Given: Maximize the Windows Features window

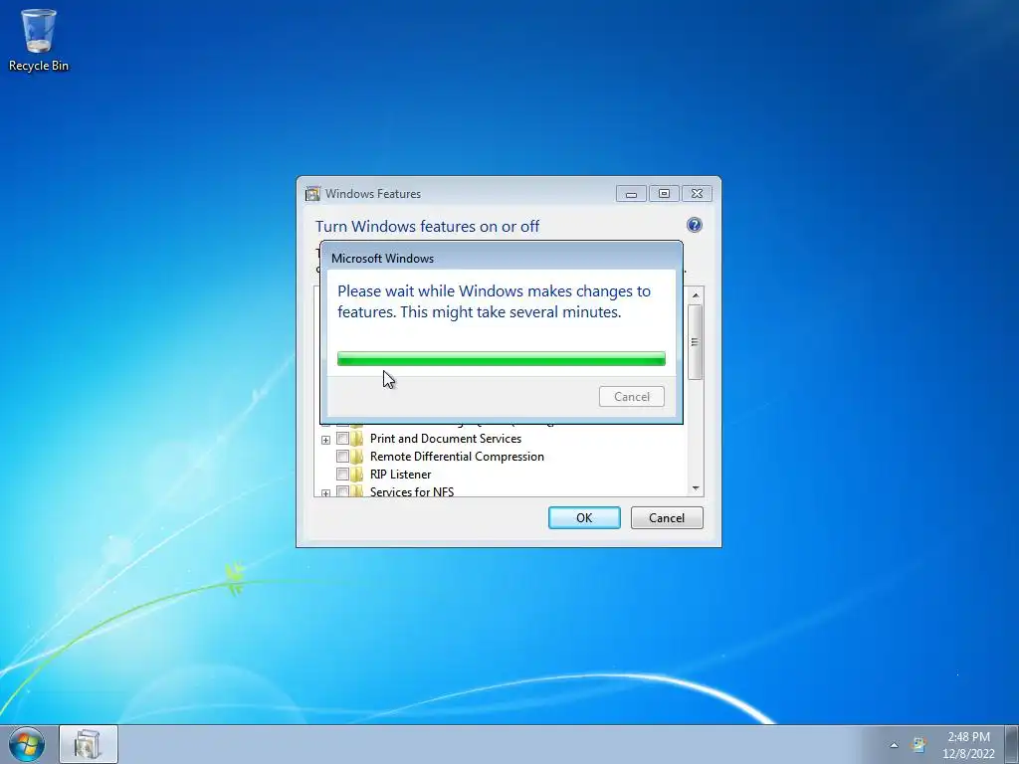Looking at the screenshot, I should pos(664,194).
